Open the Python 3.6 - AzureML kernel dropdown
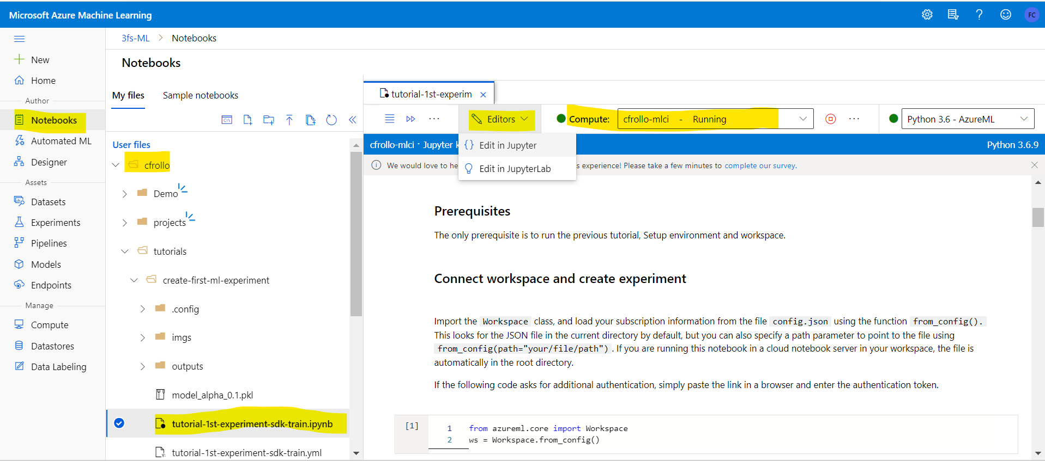 coord(968,119)
